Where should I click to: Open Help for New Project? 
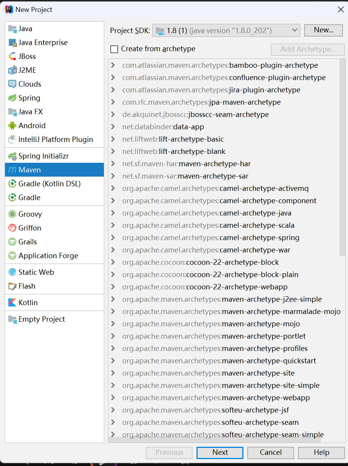pyautogui.click(x=321, y=453)
